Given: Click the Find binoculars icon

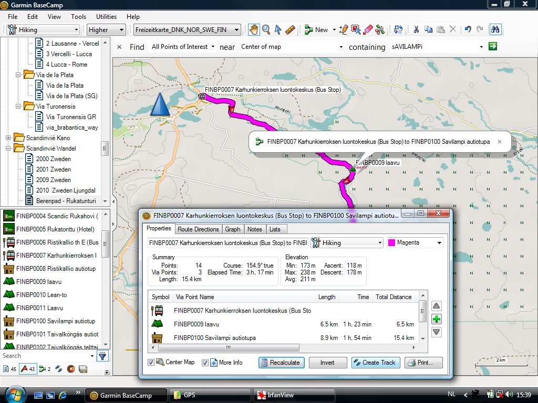Looking at the screenshot, I should tap(494, 30).
